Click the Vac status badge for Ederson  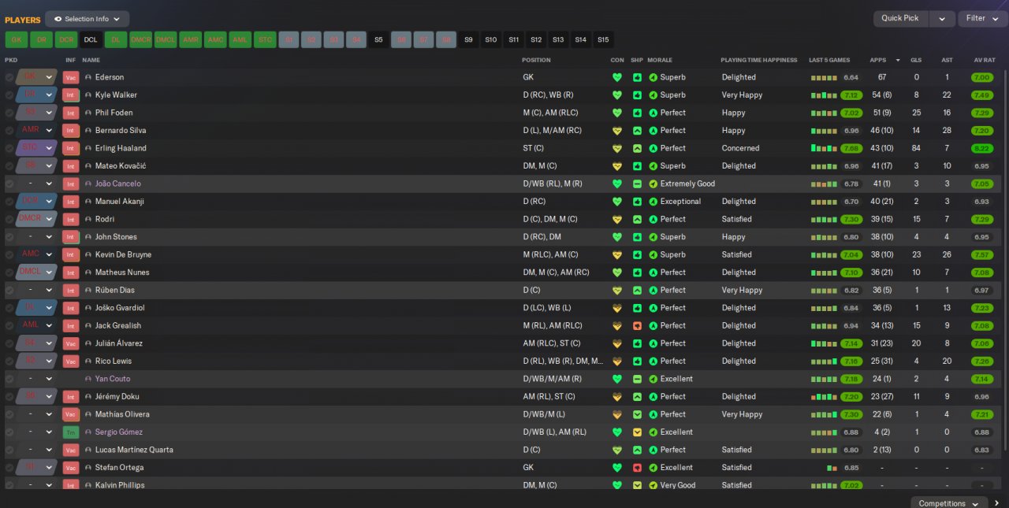point(71,77)
